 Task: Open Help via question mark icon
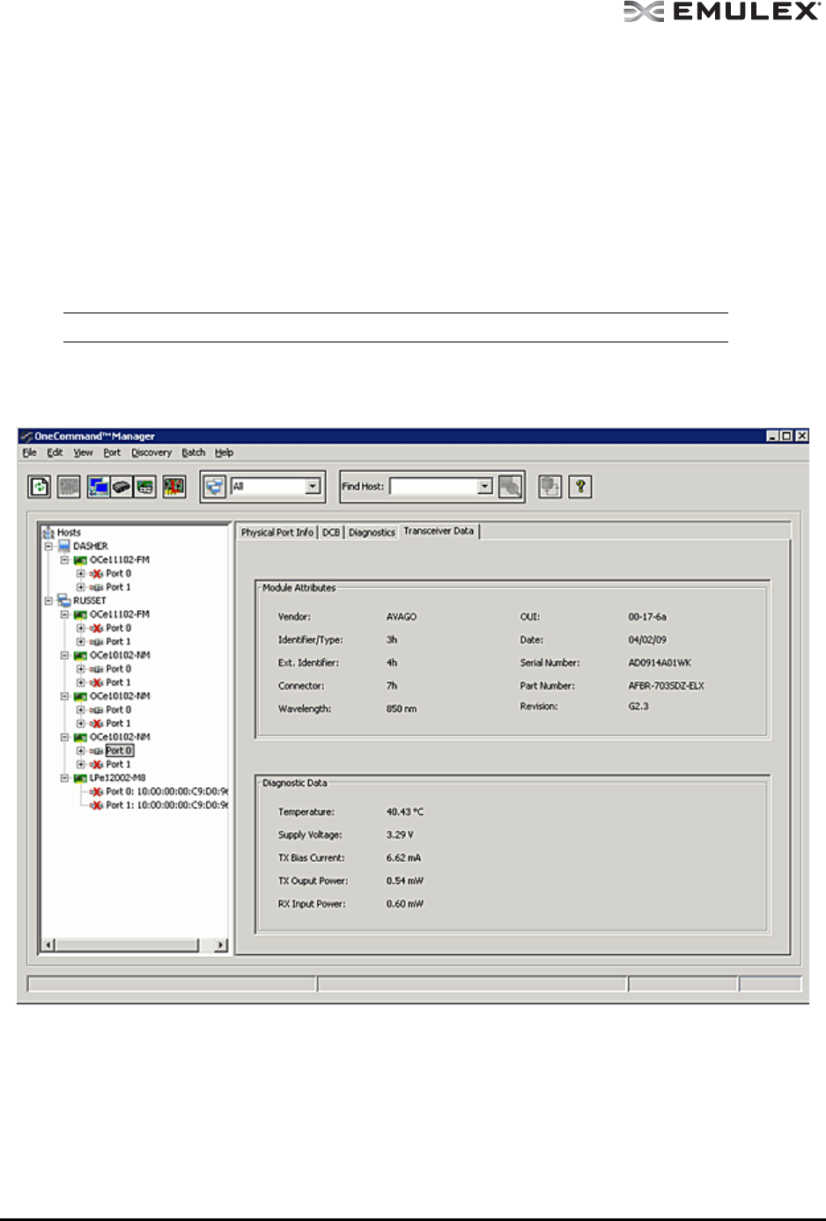click(x=580, y=486)
